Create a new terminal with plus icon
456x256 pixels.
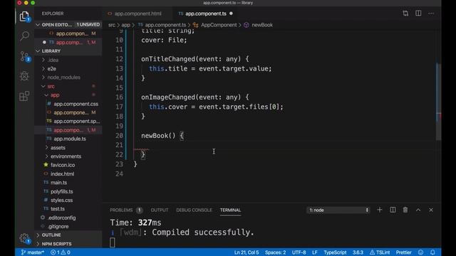click(380, 210)
